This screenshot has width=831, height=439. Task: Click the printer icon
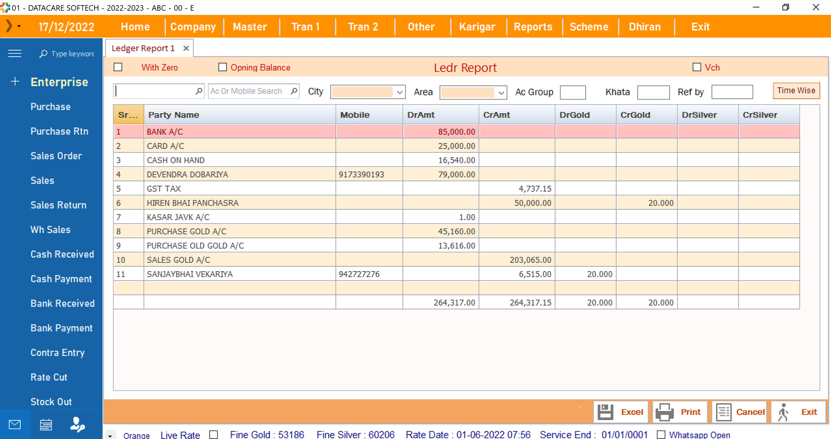(665, 412)
